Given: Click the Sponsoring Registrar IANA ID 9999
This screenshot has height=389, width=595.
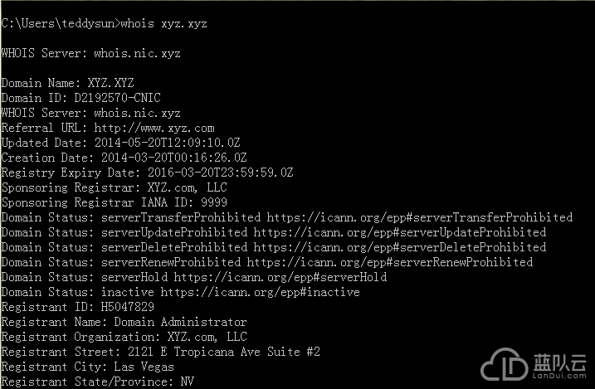Looking at the screenshot, I should 115,202.
